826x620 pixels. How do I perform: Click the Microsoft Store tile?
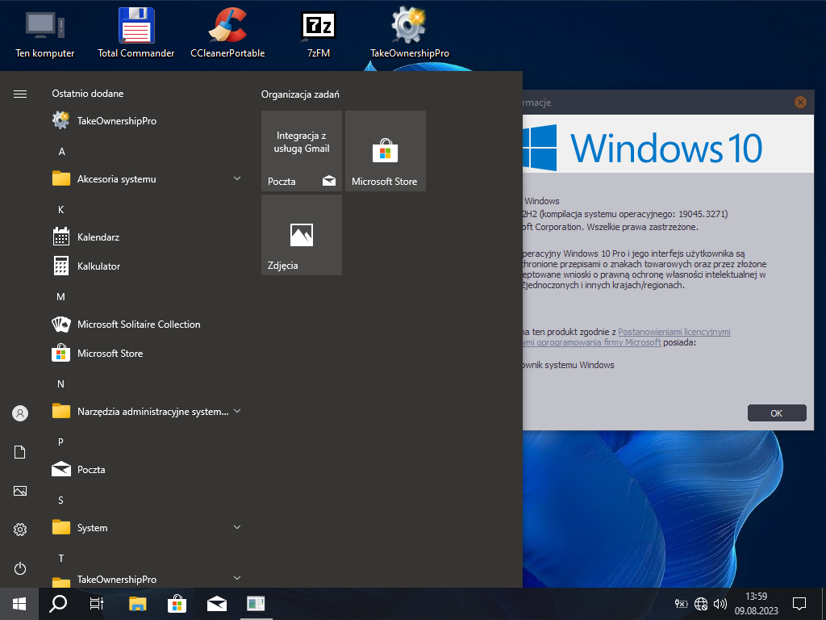pyautogui.click(x=386, y=151)
